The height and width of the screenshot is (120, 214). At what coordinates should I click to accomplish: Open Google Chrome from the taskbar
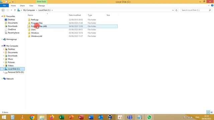click(32, 117)
